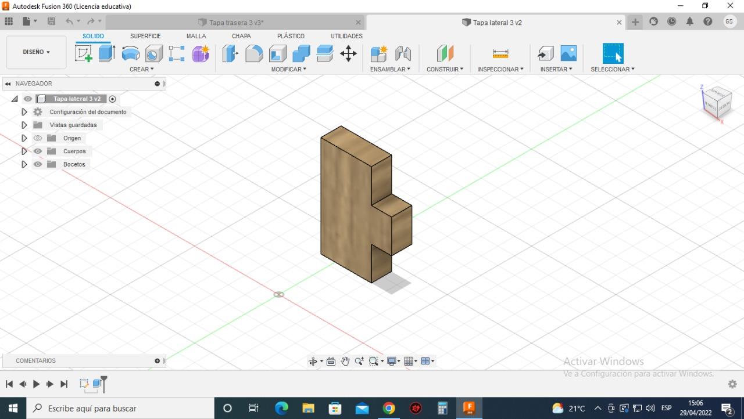Select the Press Pull tool

coord(231,53)
